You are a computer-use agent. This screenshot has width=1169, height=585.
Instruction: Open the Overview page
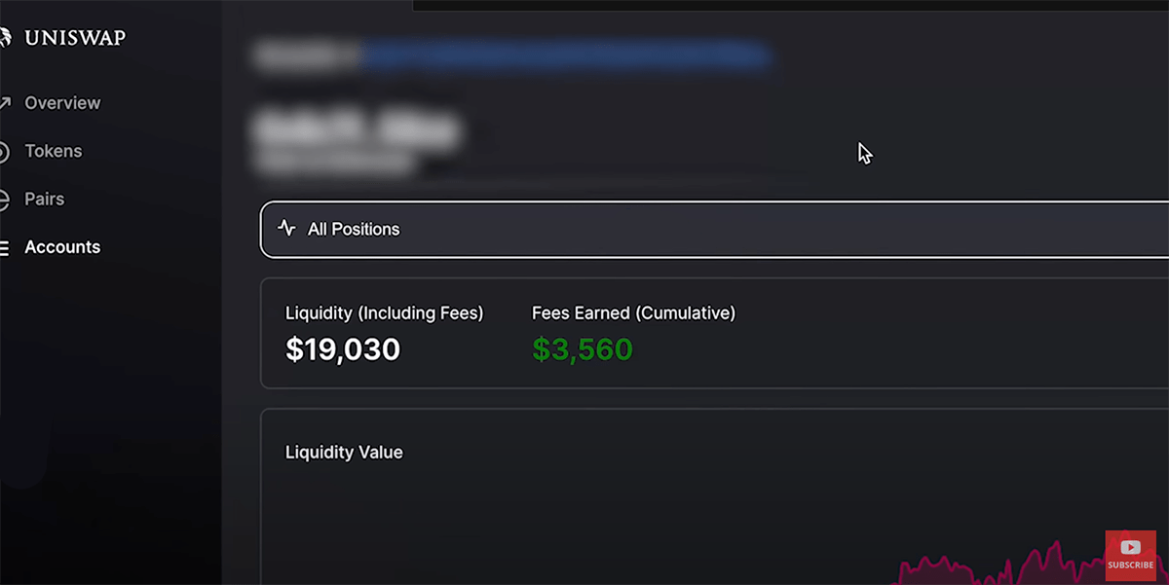coord(62,103)
